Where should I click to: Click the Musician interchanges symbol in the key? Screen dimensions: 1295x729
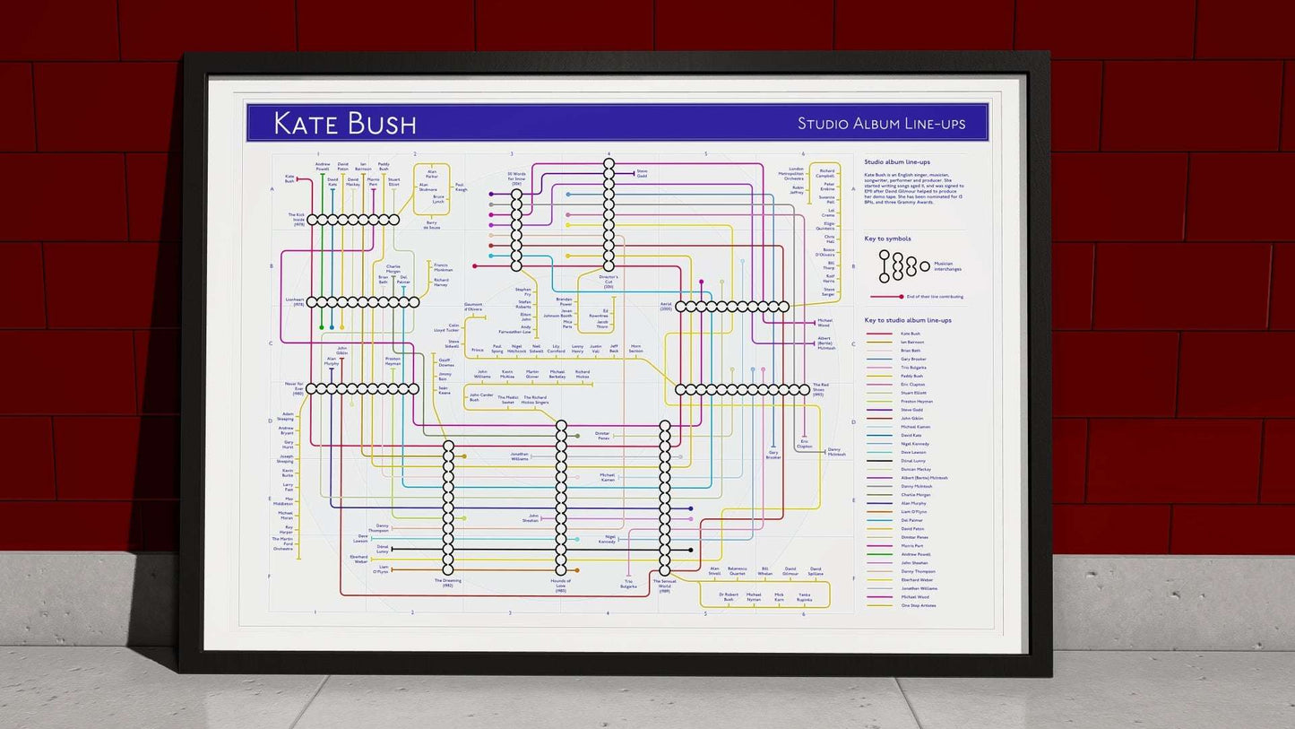pos(904,266)
